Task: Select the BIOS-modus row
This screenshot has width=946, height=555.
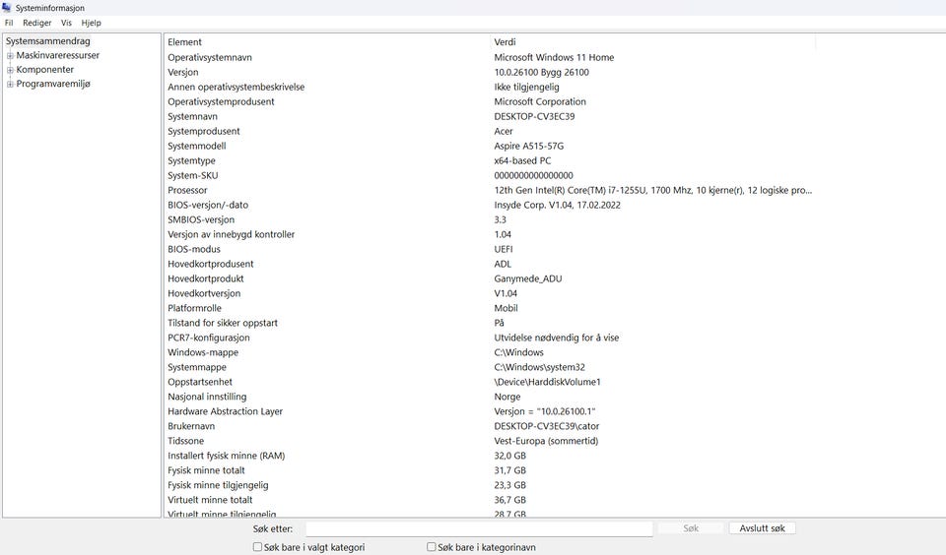Action: click(194, 250)
